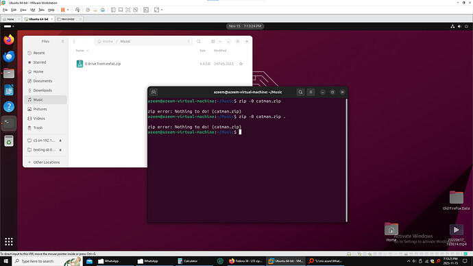Open the VMware VM menu
The height and width of the screenshot is (266, 473).
click(x=33, y=10)
